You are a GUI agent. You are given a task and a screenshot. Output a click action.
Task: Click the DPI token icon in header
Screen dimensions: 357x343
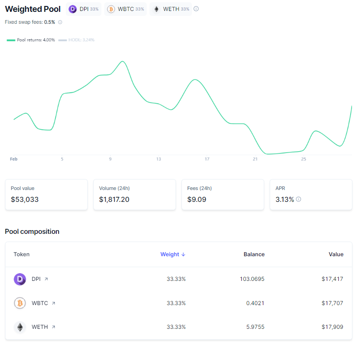tap(73, 9)
